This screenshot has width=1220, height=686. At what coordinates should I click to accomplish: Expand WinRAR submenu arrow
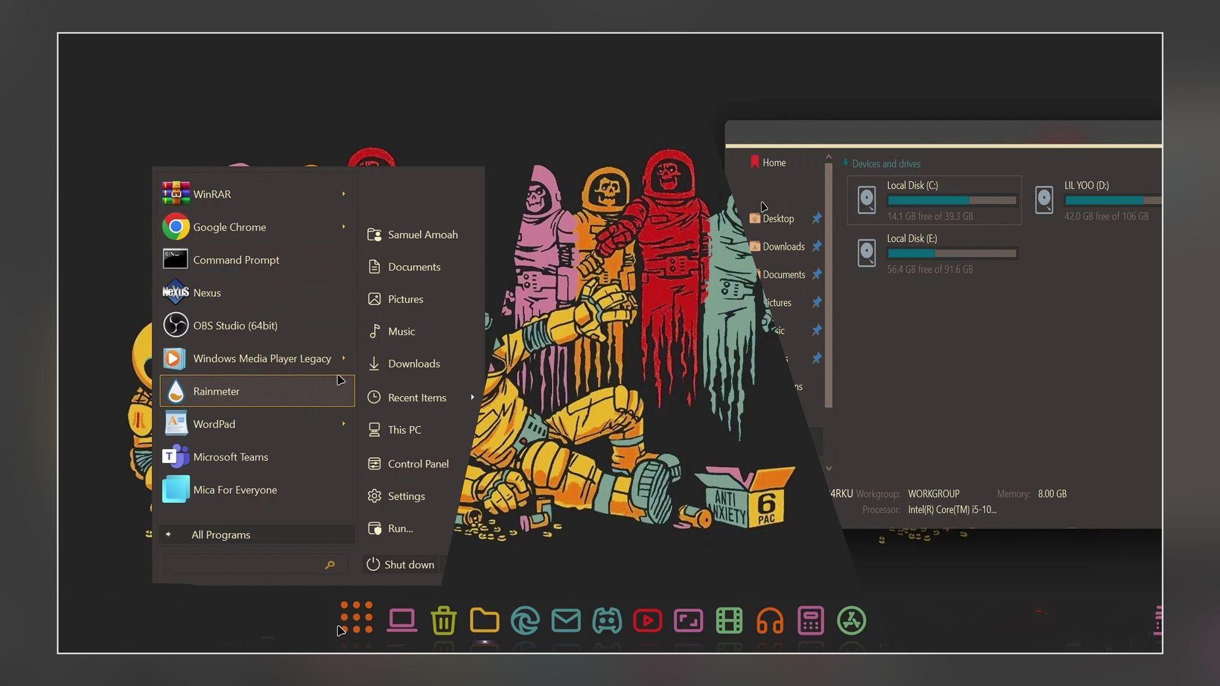point(344,194)
